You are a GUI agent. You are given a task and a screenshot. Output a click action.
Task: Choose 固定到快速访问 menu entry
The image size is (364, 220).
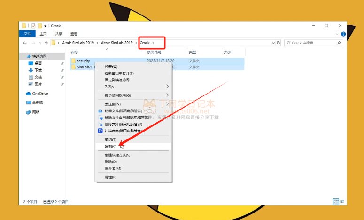pos(133,80)
